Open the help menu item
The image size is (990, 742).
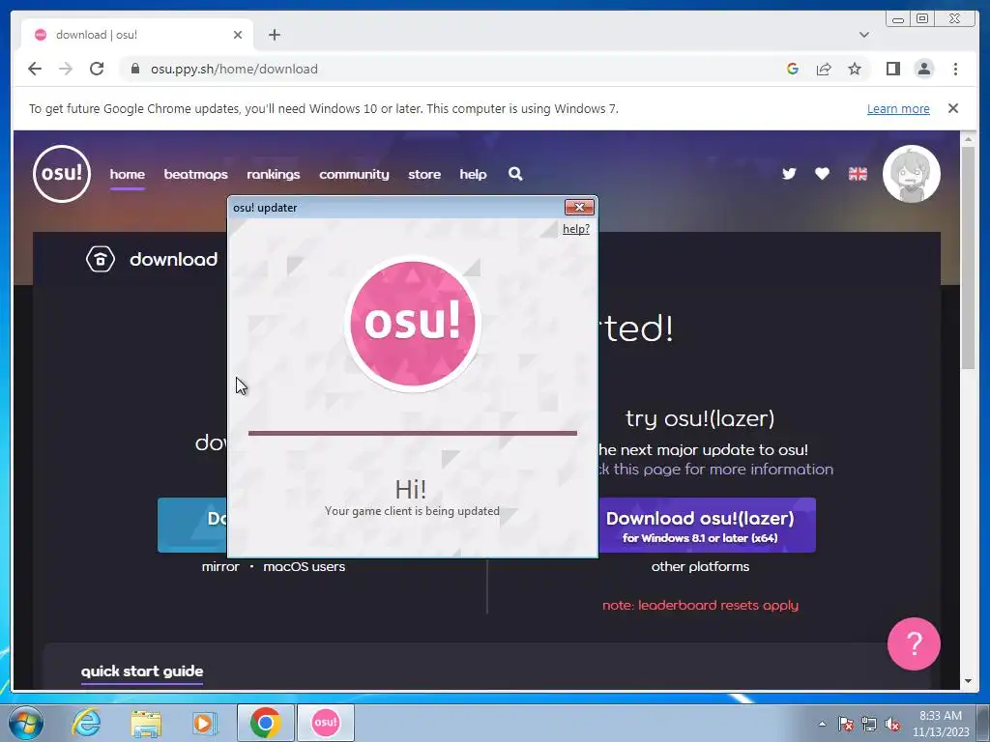[473, 174]
